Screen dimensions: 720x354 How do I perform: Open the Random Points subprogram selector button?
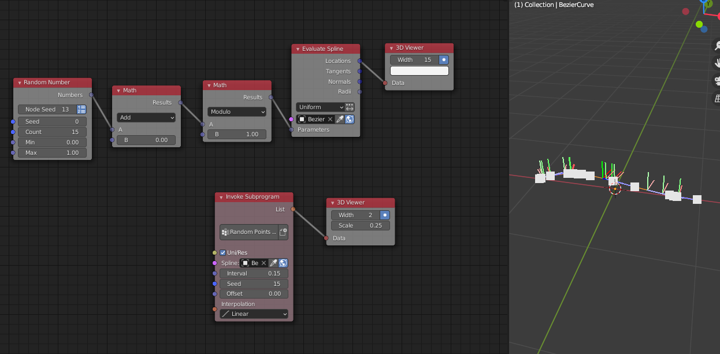point(250,232)
